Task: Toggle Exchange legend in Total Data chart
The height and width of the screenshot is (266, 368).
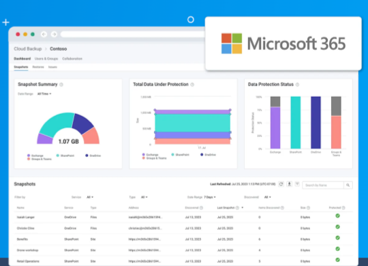Action: 150,155
